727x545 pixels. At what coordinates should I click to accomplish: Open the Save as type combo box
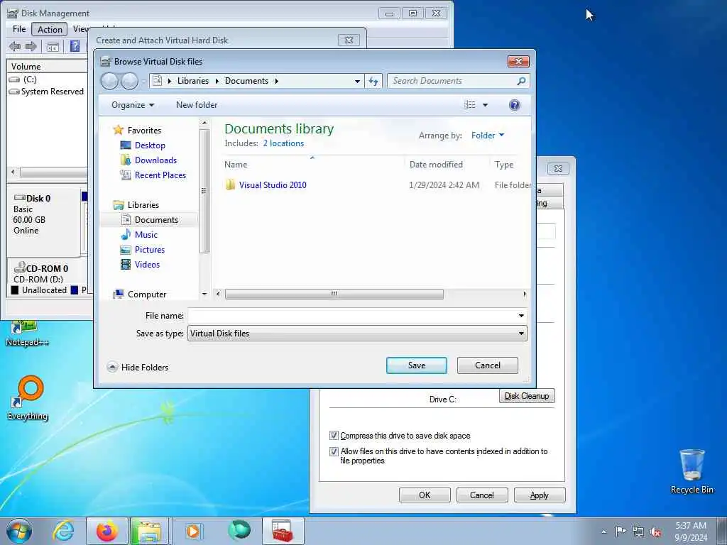pos(357,334)
